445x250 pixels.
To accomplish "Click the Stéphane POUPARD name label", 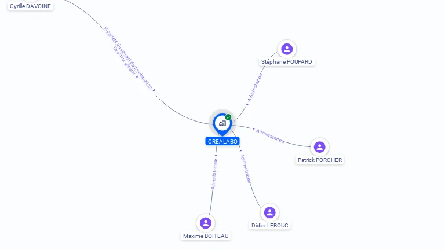I will pos(287,62).
